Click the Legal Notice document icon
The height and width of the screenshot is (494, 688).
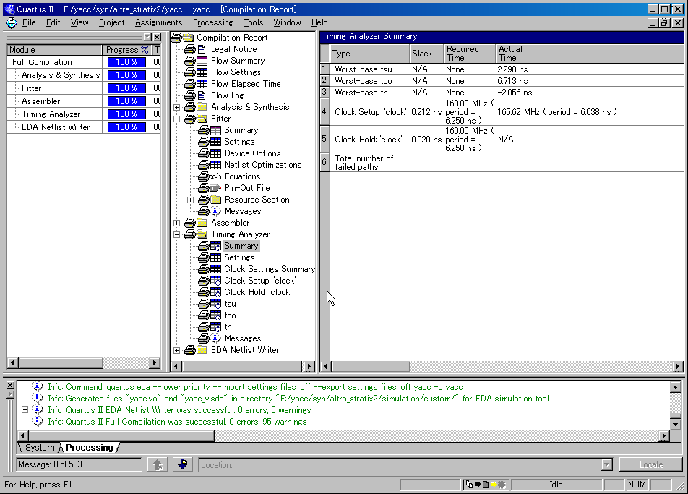pyautogui.click(x=202, y=49)
